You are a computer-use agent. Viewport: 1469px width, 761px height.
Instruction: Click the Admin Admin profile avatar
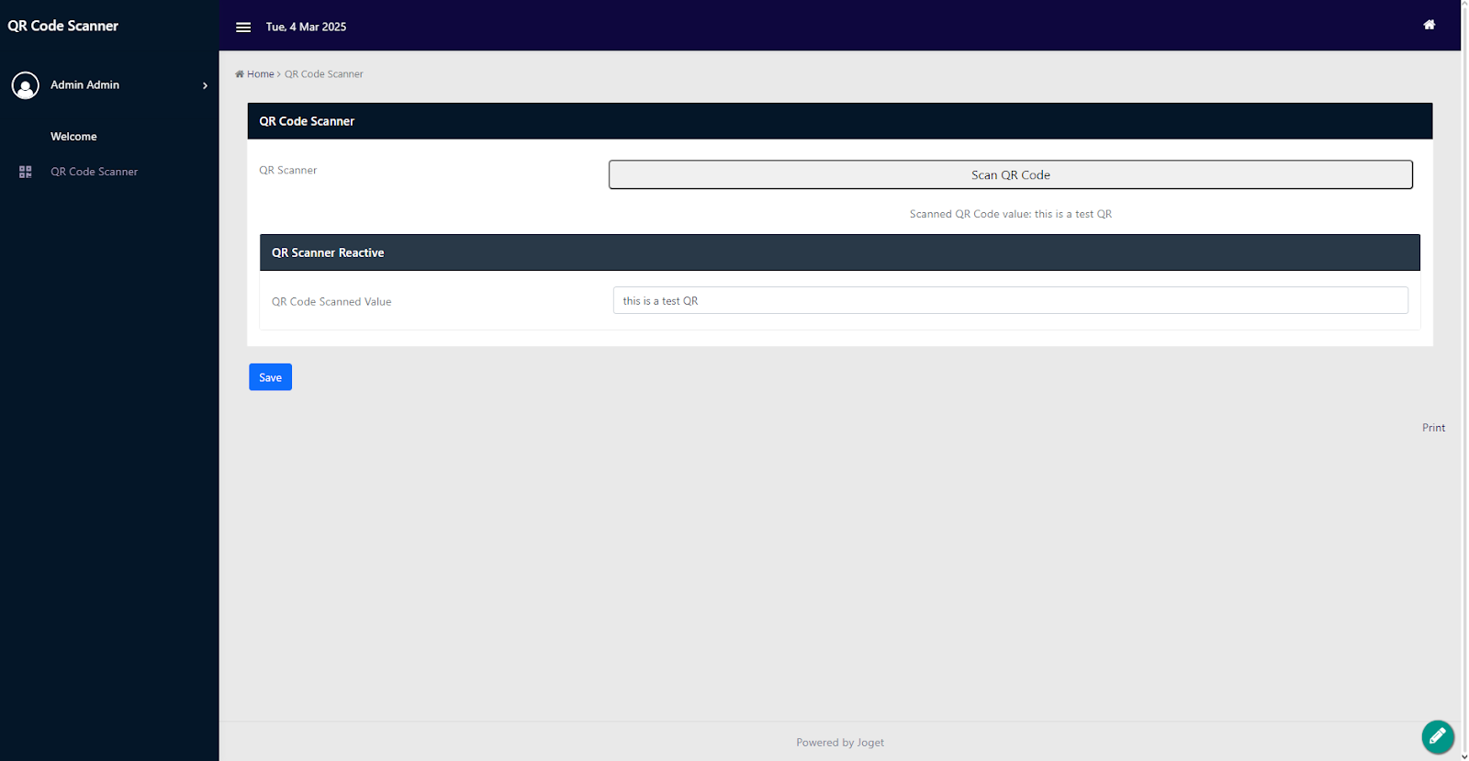click(26, 85)
